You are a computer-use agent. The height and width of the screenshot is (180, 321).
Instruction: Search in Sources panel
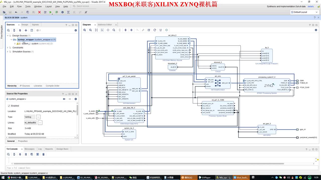(8, 30)
